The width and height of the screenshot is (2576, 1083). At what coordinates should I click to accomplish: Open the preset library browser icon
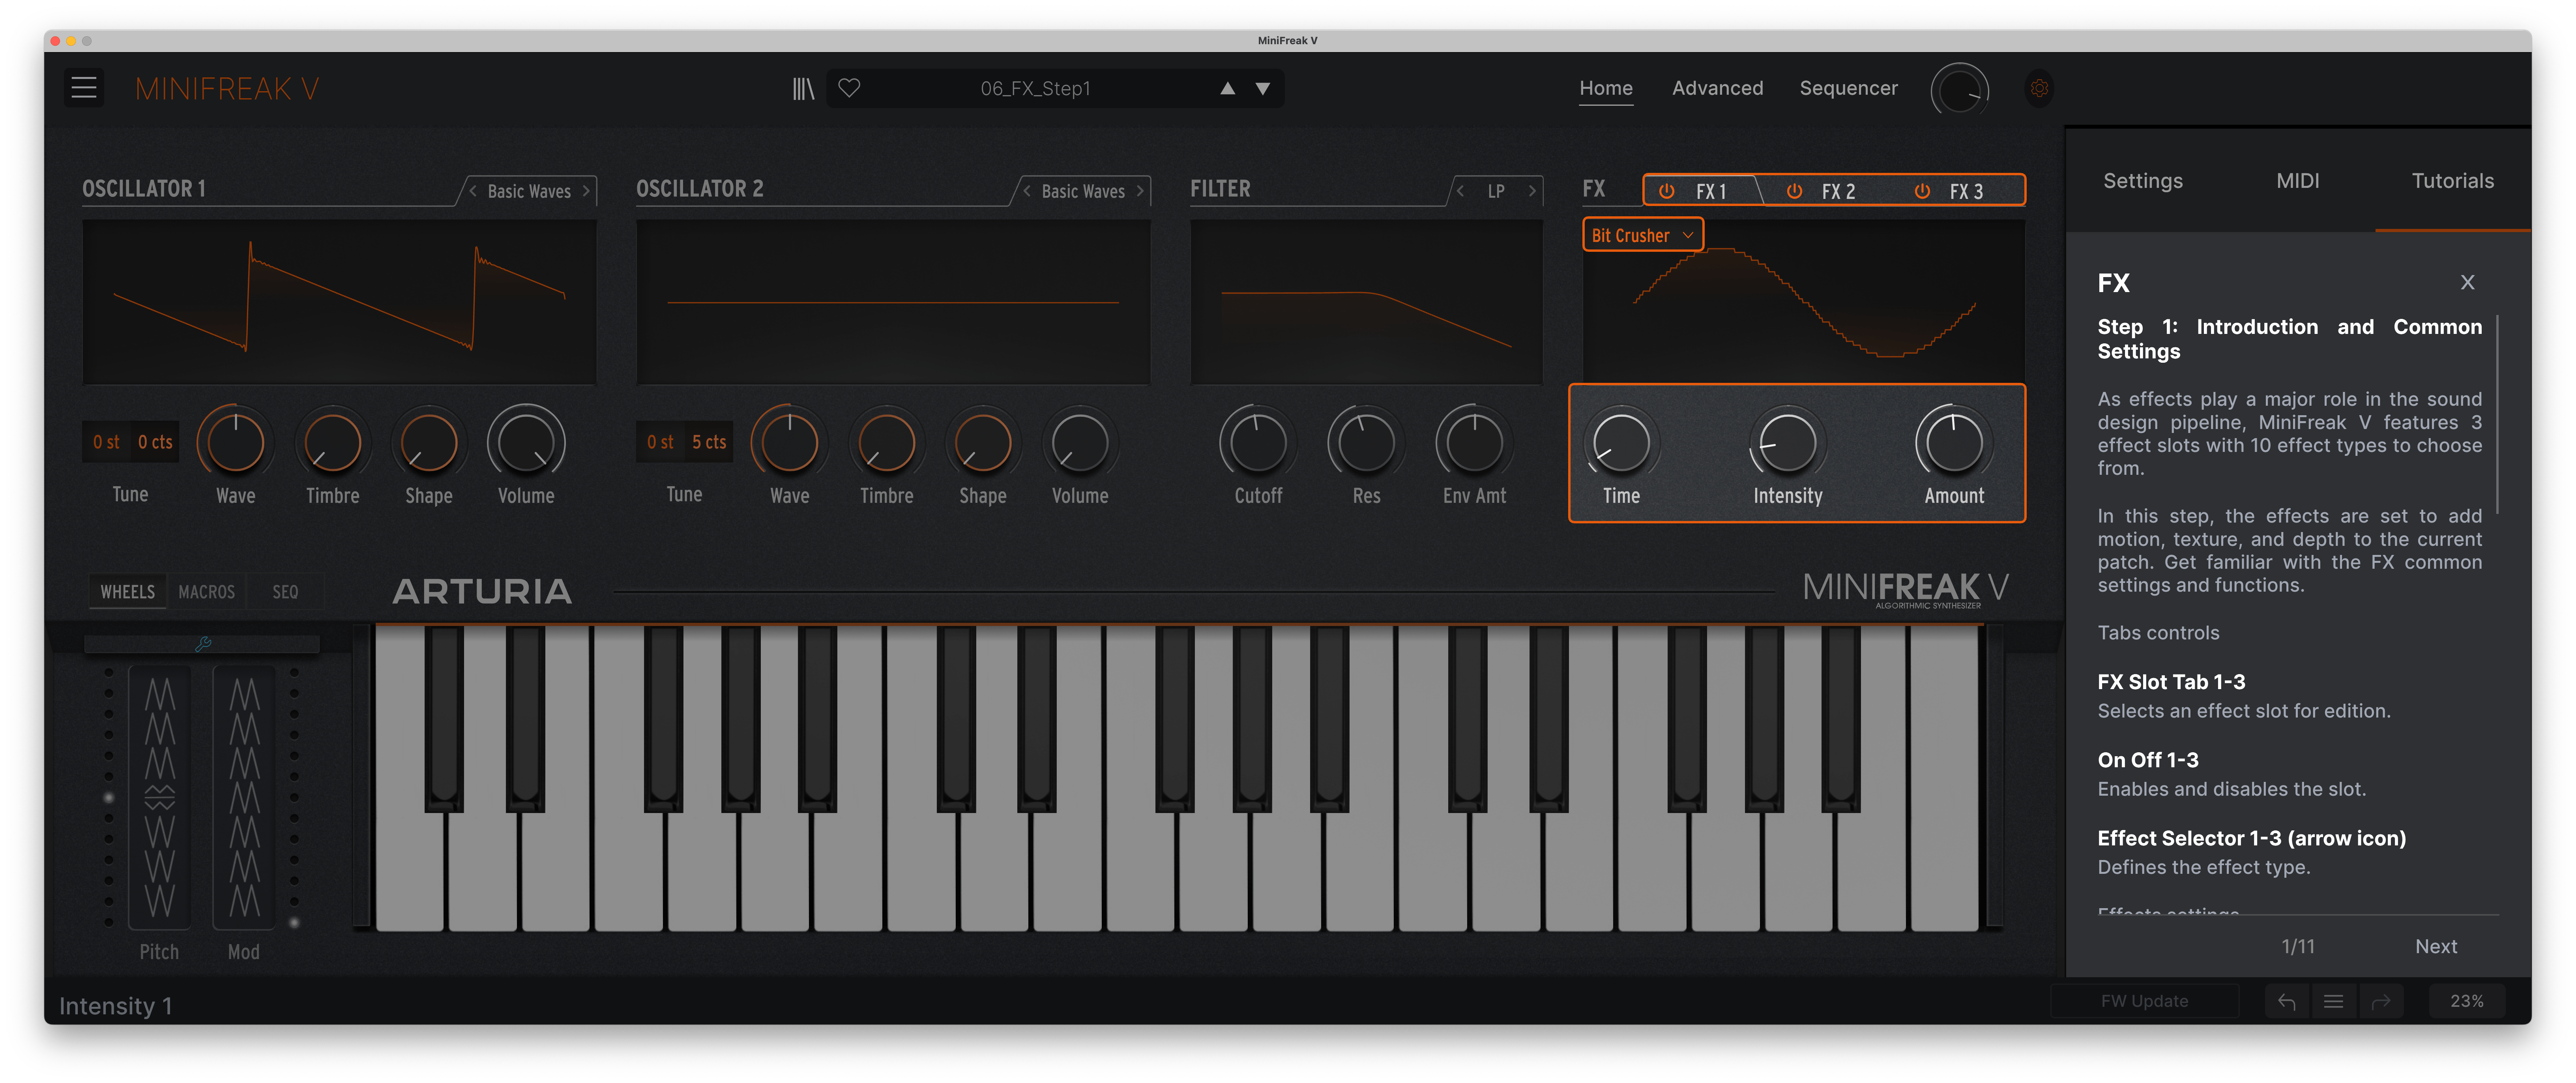pos(803,89)
